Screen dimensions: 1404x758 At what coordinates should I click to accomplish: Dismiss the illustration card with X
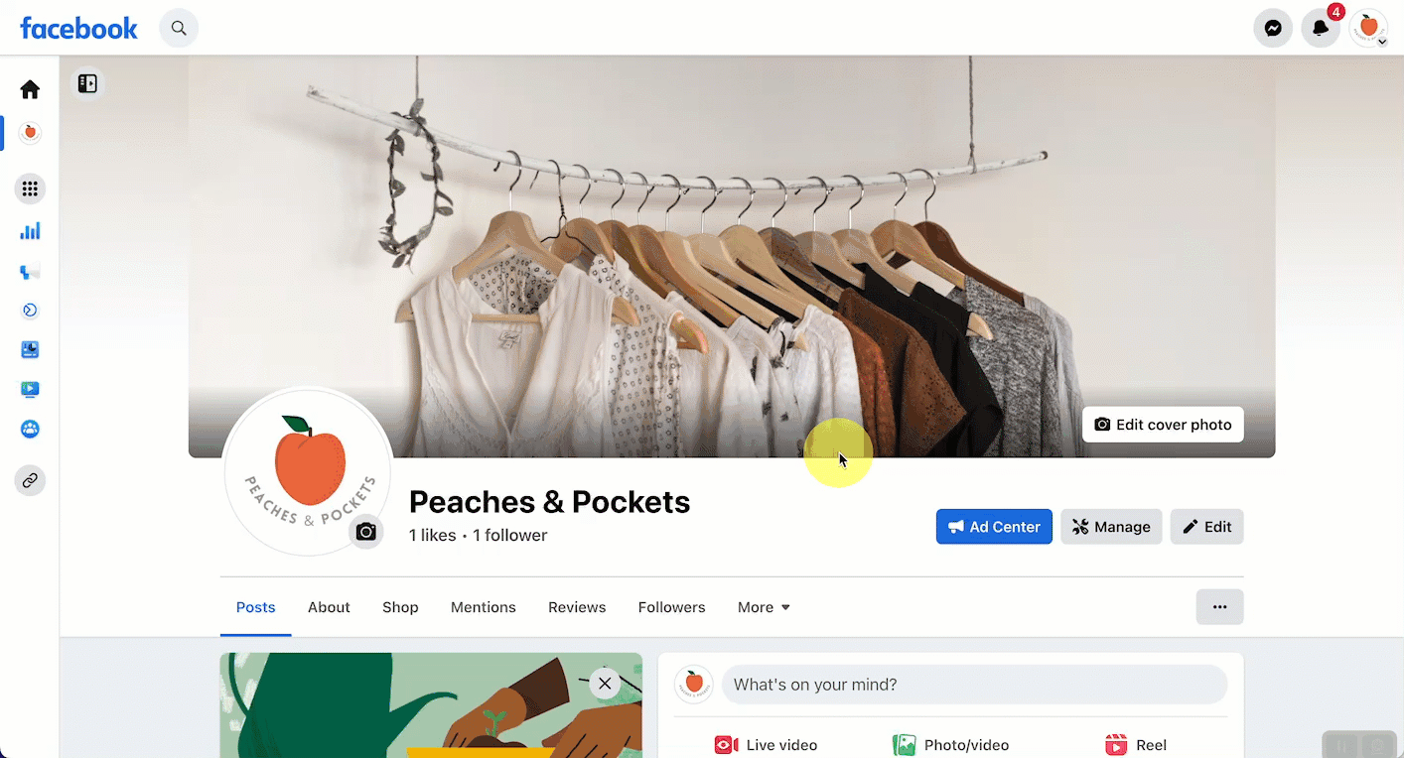coord(605,684)
